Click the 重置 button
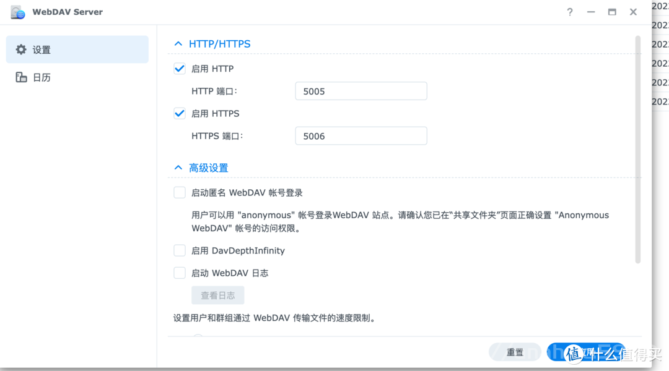Image resolution: width=669 pixels, height=371 pixels. pyautogui.click(x=515, y=352)
